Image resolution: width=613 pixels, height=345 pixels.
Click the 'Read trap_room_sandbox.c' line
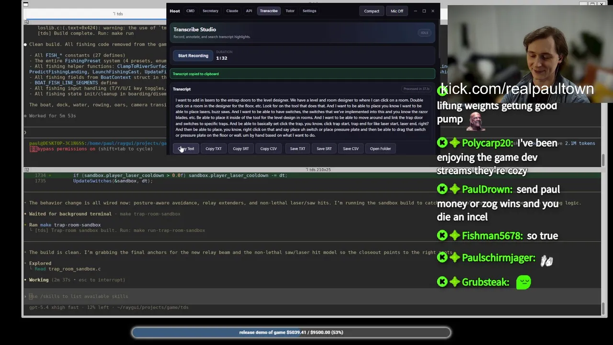coord(67,269)
